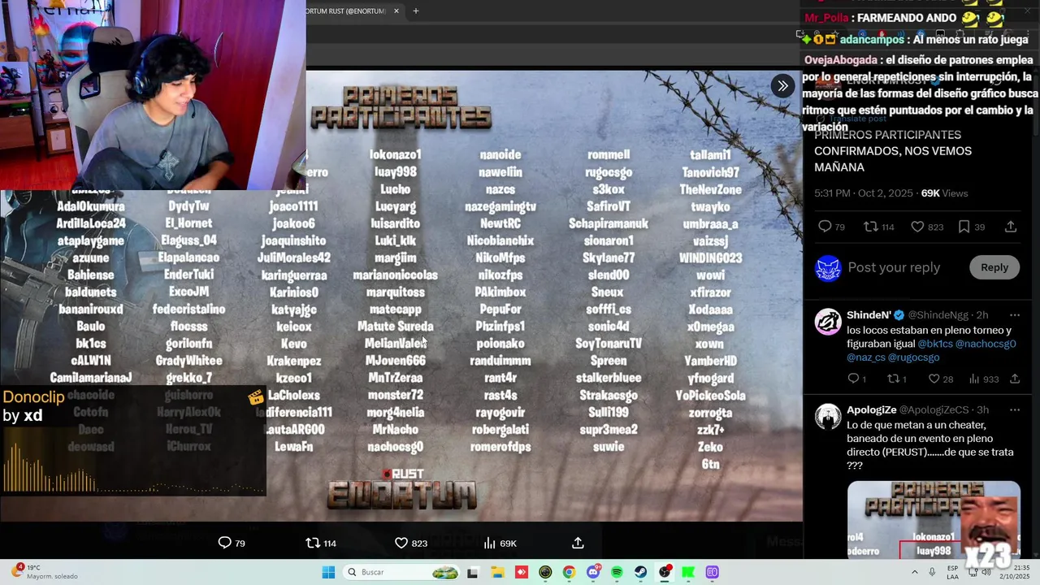Image resolution: width=1040 pixels, height=585 pixels.
Task: Open the red AnyDesk icon on taskbar
Action: pos(521,572)
